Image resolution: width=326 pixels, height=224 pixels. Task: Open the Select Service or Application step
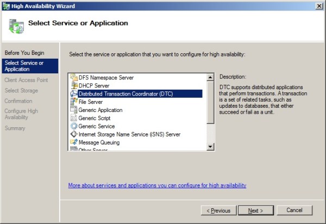pos(24,66)
